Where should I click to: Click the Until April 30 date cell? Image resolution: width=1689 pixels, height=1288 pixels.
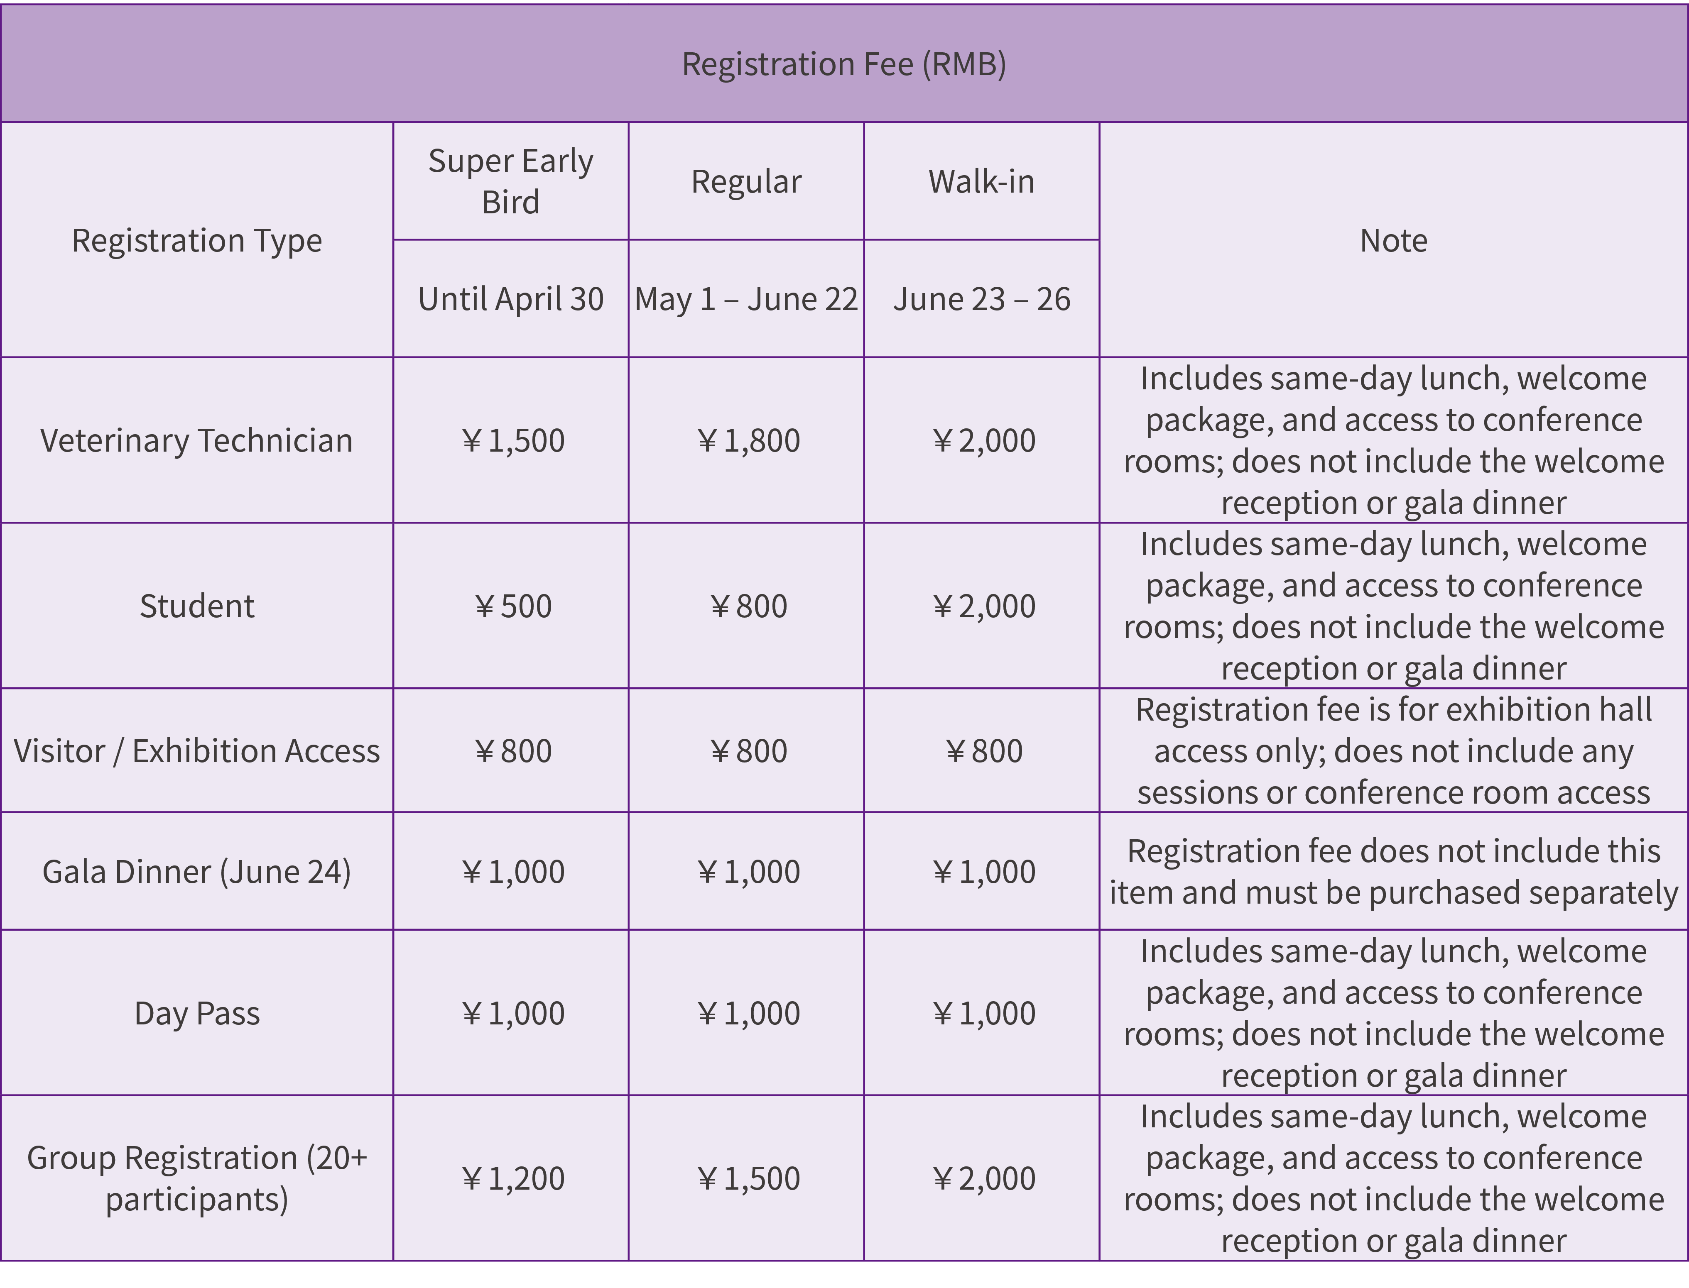510,299
